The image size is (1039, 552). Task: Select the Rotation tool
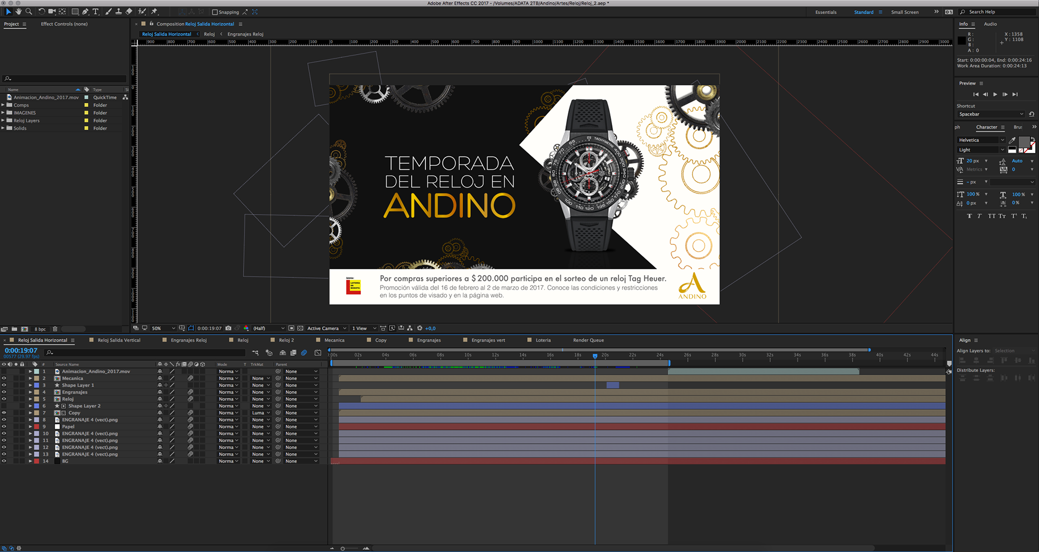42,11
